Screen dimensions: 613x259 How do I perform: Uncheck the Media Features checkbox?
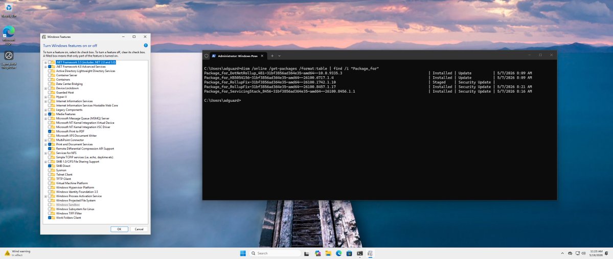49,114
